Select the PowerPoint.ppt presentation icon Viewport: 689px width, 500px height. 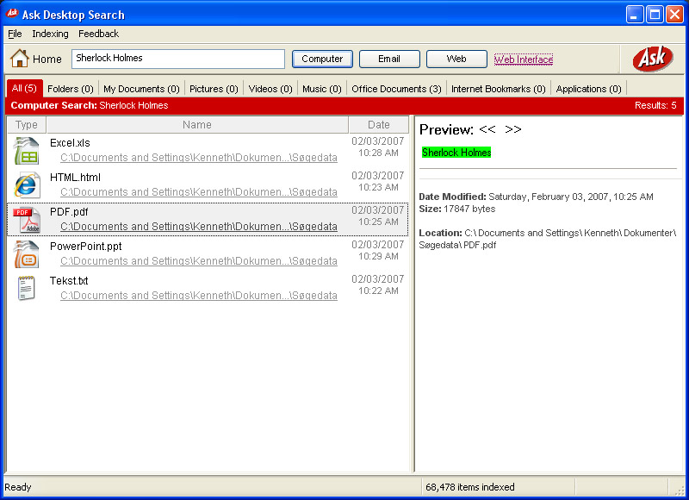pos(27,253)
